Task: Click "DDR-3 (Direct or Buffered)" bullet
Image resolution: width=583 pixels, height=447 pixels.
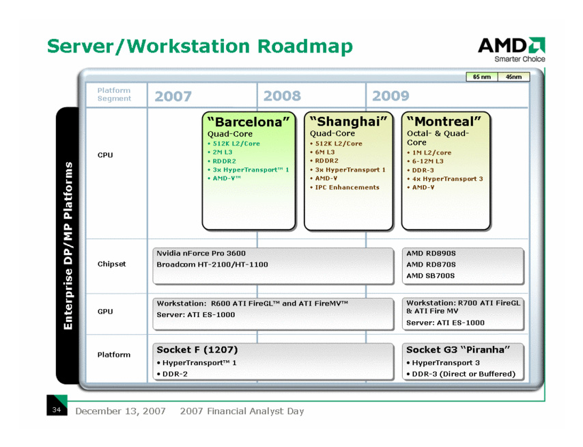Action: click(x=464, y=374)
